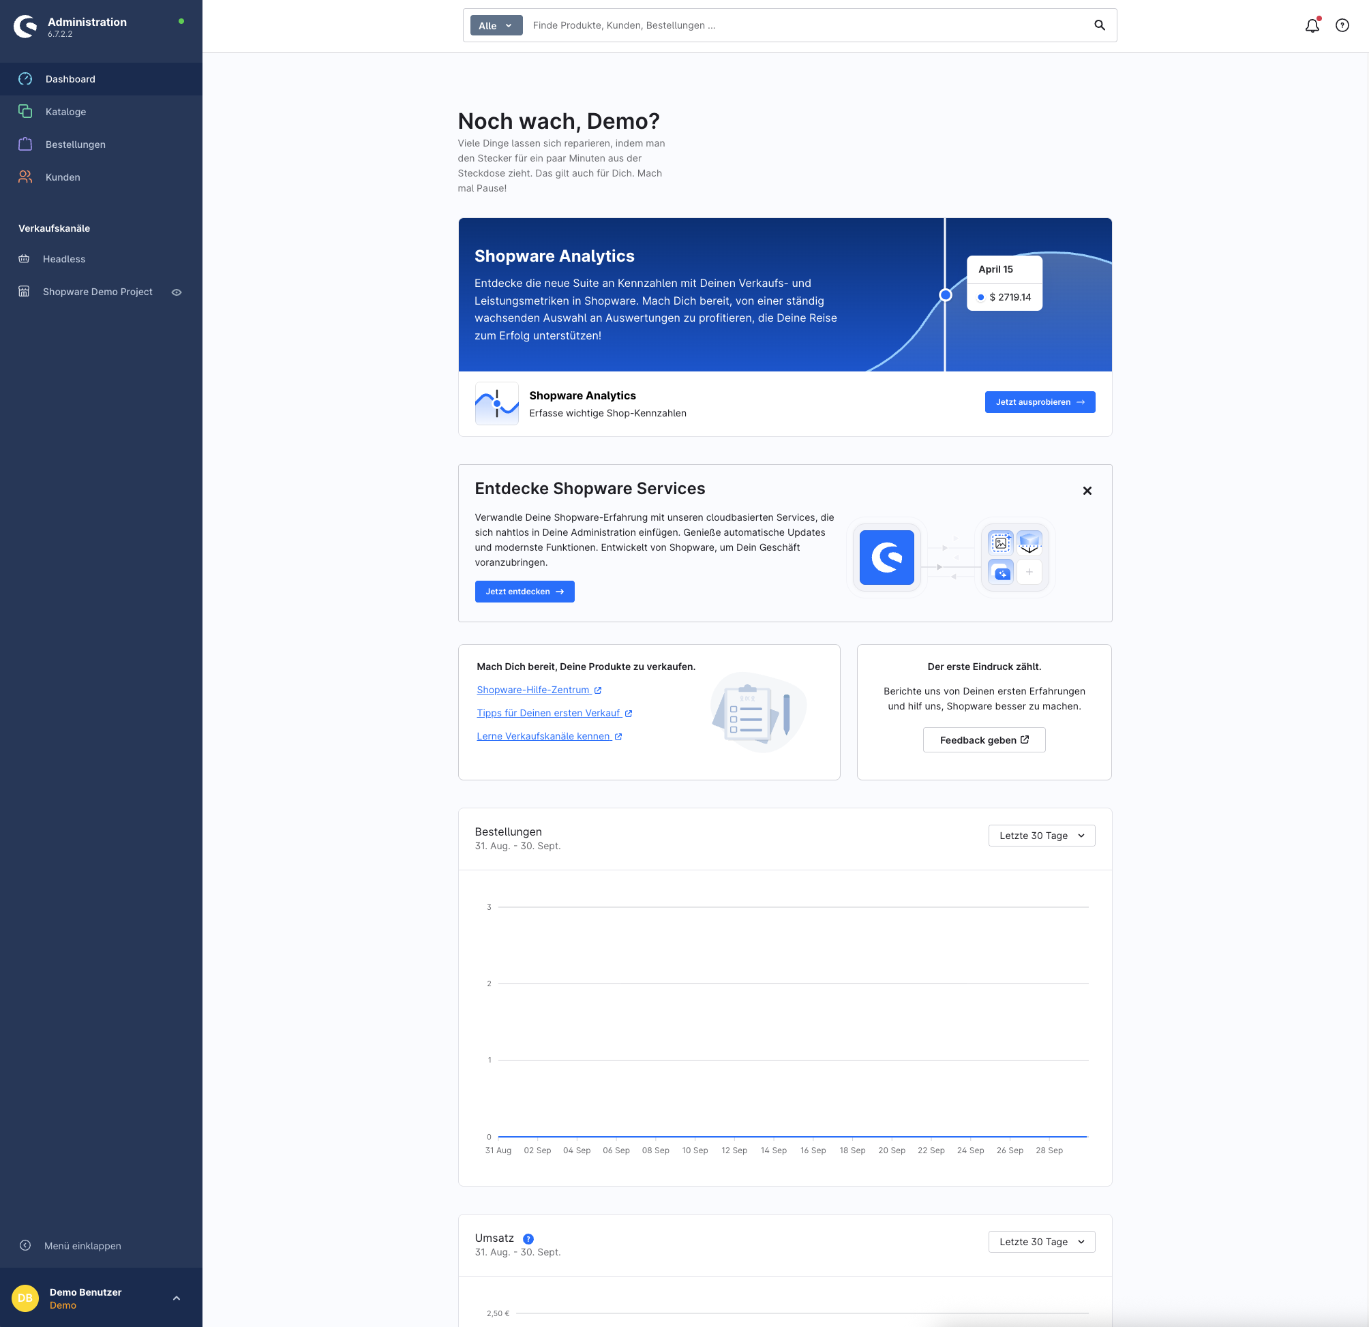Expand the Demo Benutzer user menu chevron
This screenshot has height=1327, width=1369.
(177, 1298)
